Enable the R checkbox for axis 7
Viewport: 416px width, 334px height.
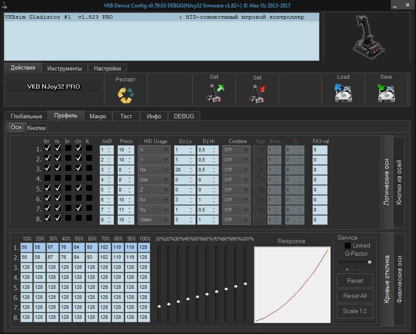89,208
